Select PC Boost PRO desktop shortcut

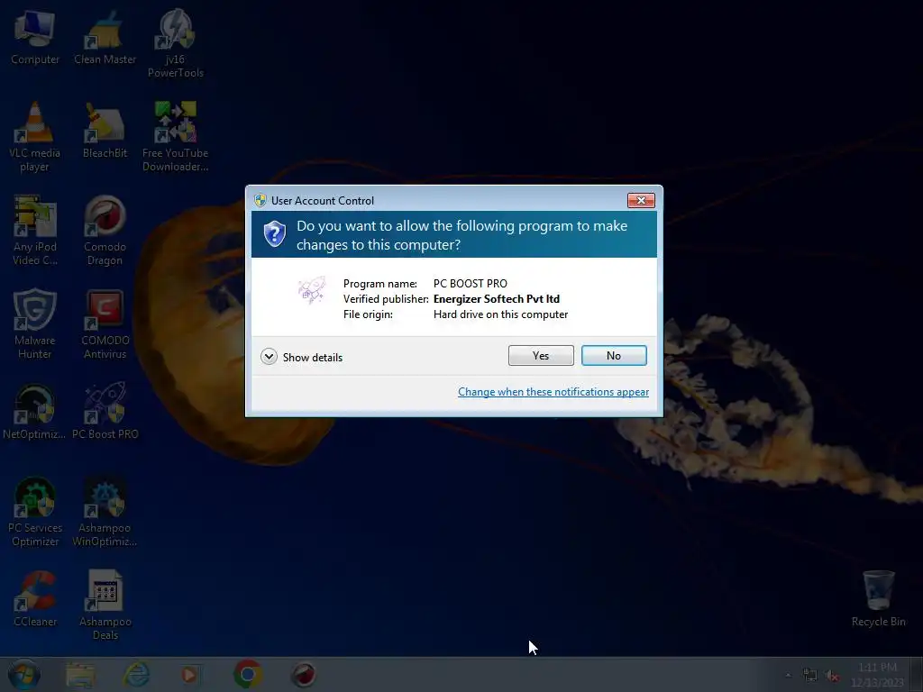pos(105,411)
